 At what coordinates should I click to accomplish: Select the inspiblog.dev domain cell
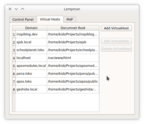pyautogui.click(x=31, y=34)
